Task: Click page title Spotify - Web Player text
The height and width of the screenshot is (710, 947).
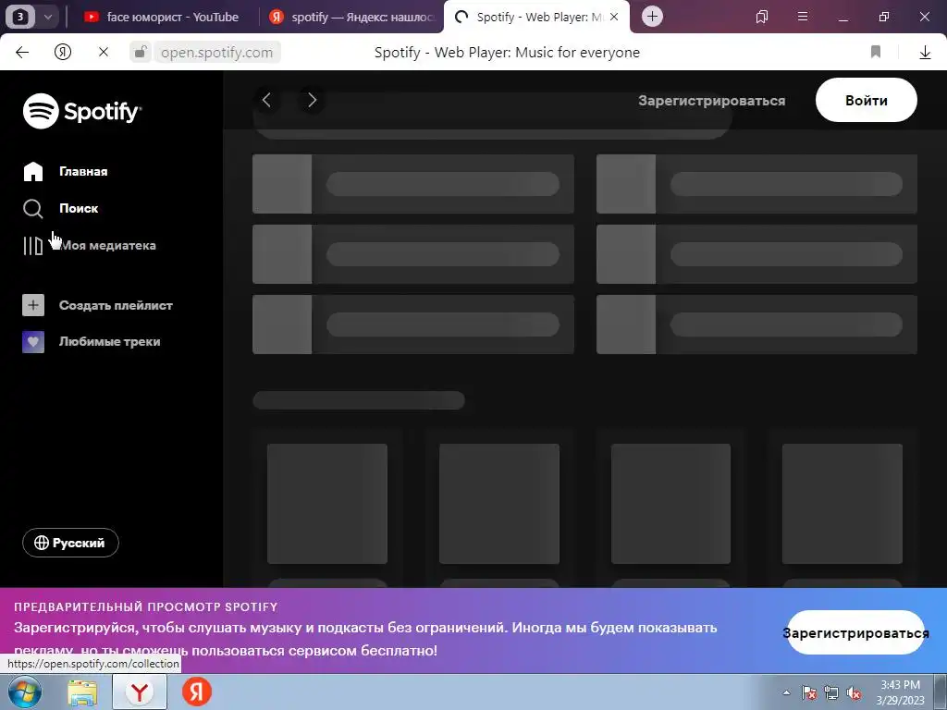Action: point(507,53)
